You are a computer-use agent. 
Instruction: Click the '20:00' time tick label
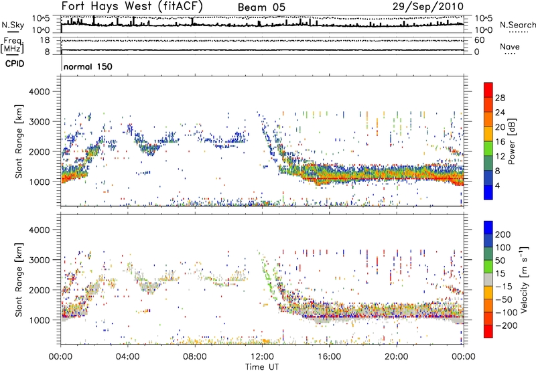pyautogui.click(x=396, y=357)
